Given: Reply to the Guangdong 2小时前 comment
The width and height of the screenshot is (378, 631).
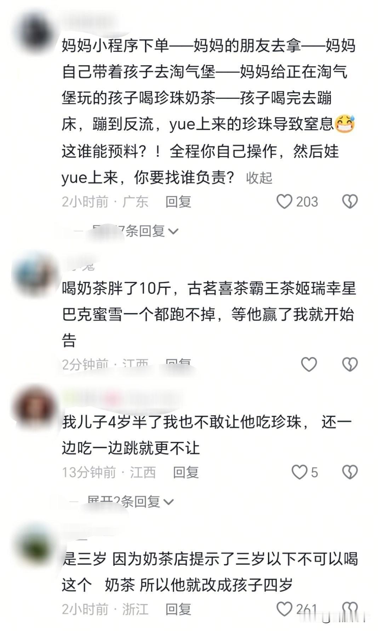Looking at the screenshot, I should 178,202.
